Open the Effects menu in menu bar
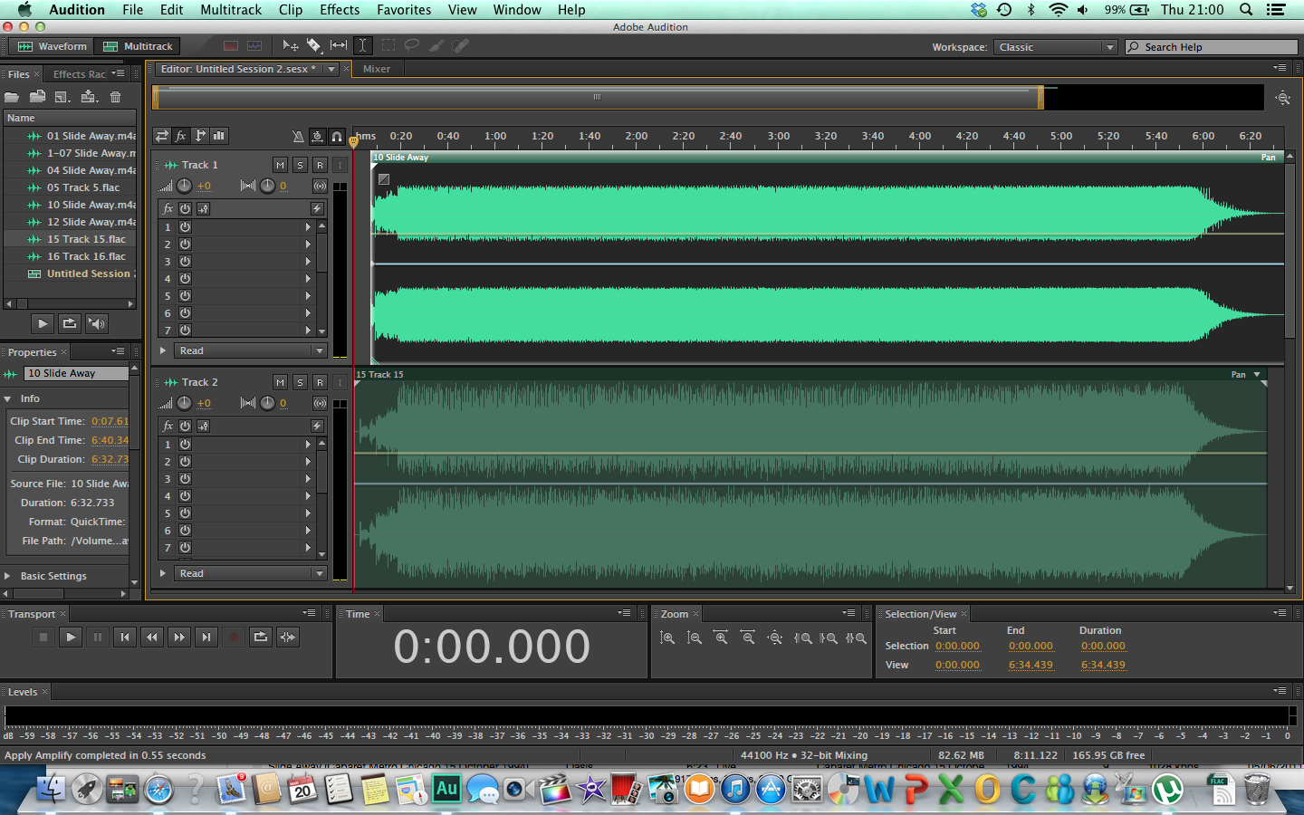This screenshot has height=815, width=1304. coord(340,10)
